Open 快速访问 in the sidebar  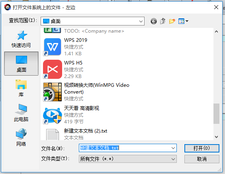(x=21, y=39)
